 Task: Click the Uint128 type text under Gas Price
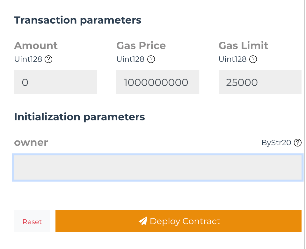[x=130, y=59]
